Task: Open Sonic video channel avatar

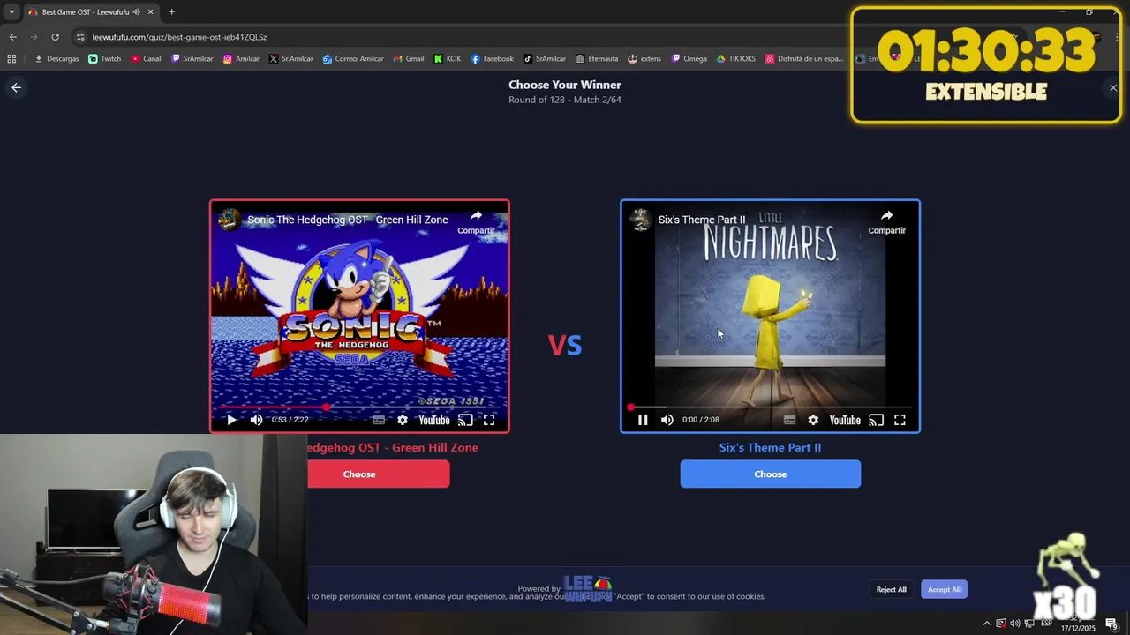Action: click(x=230, y=220)
